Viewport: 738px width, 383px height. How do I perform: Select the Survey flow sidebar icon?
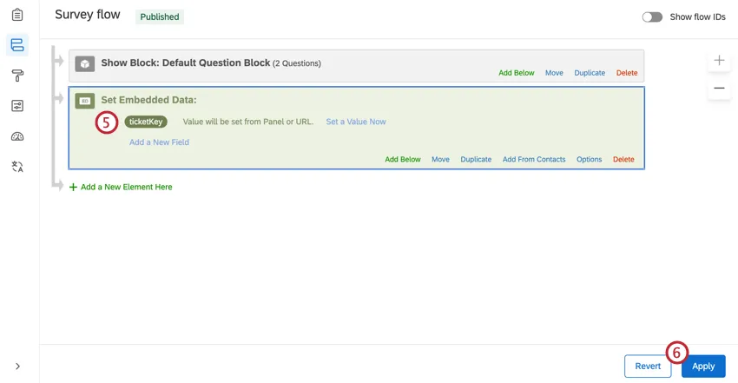click(17, 45)
